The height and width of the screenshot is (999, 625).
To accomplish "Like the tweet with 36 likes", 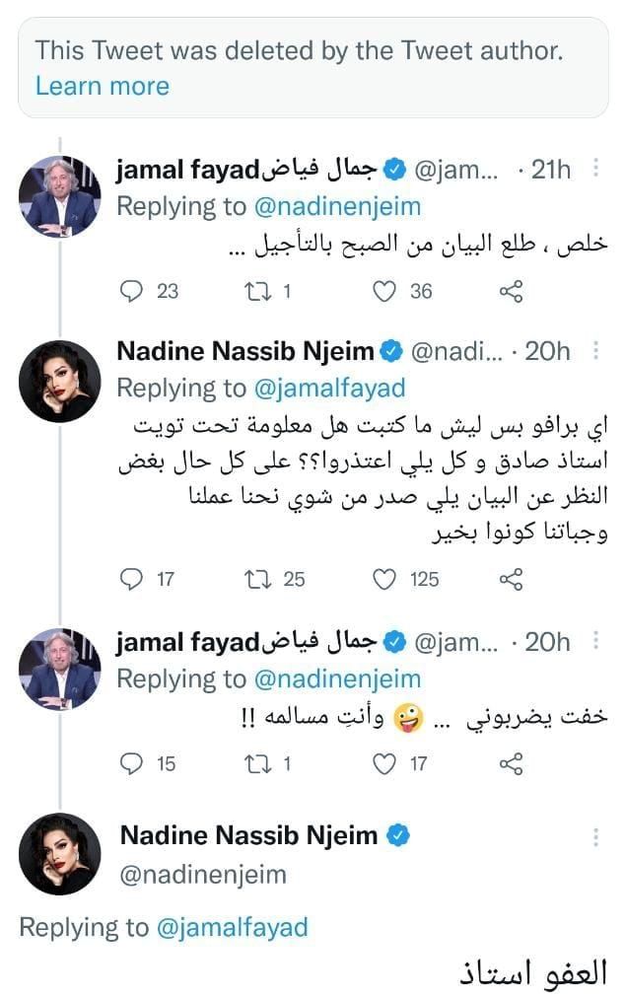I will coord(384,291).
